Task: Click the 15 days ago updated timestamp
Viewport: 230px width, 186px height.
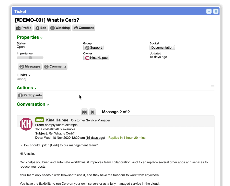Action: (158, 57)
